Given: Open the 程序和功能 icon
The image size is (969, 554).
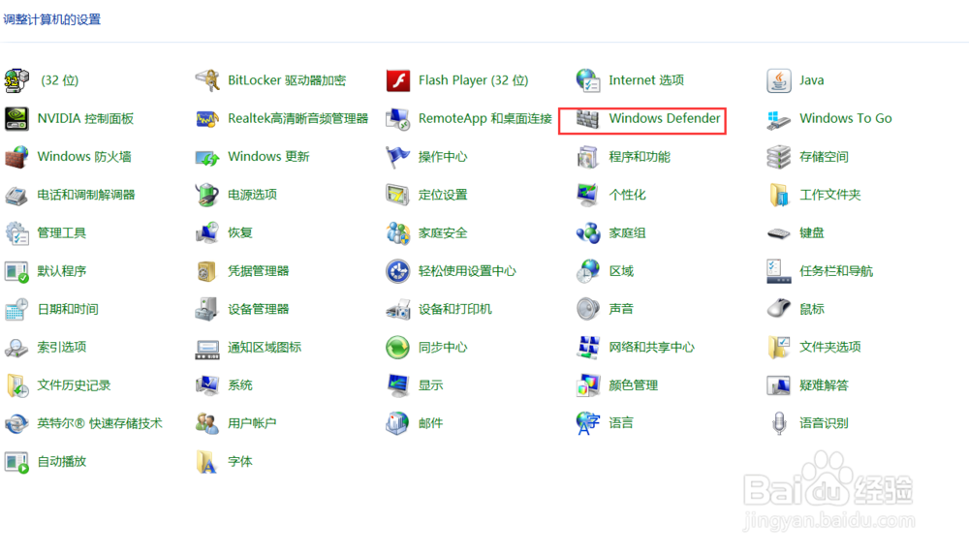Looking at the screenshot, I should click(x=588, y=157).
